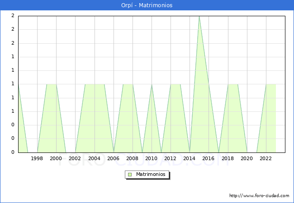The image size is (294, 203).
Task: Click the 2006 x-axis label
Action: 113,158
